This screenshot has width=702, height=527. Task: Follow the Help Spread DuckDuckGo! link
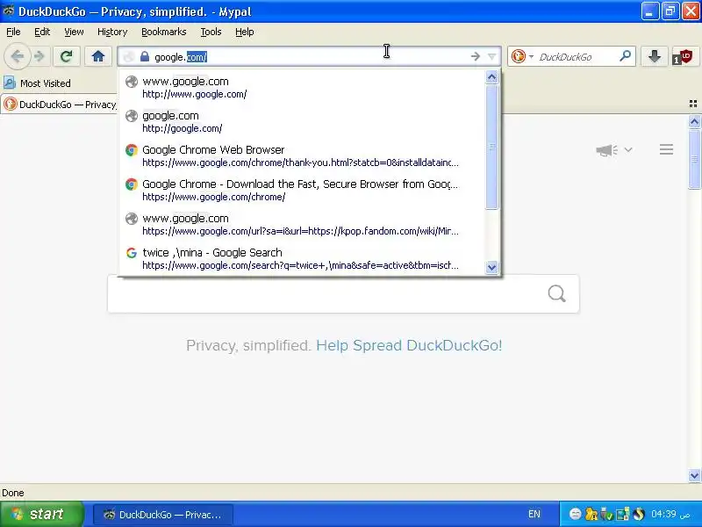[x=409, y=345]
